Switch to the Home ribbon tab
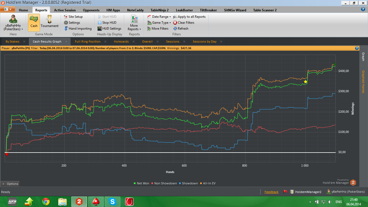 (23, 10)
